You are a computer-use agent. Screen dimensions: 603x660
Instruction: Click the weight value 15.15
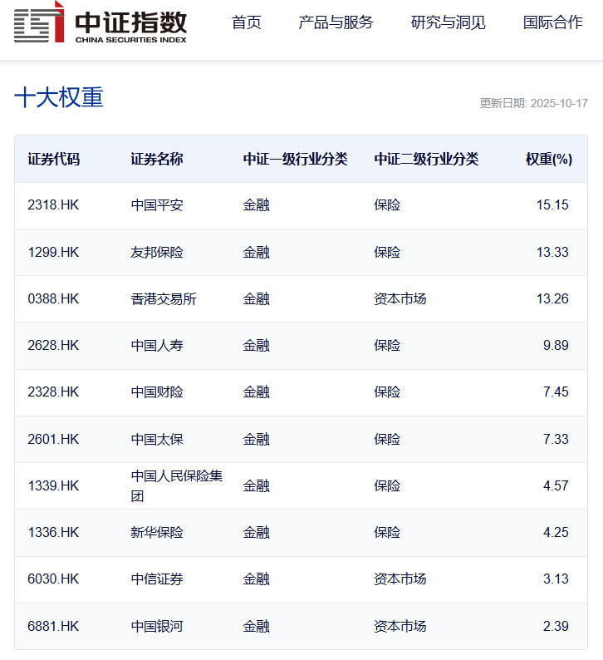click(x=552, y=205)
